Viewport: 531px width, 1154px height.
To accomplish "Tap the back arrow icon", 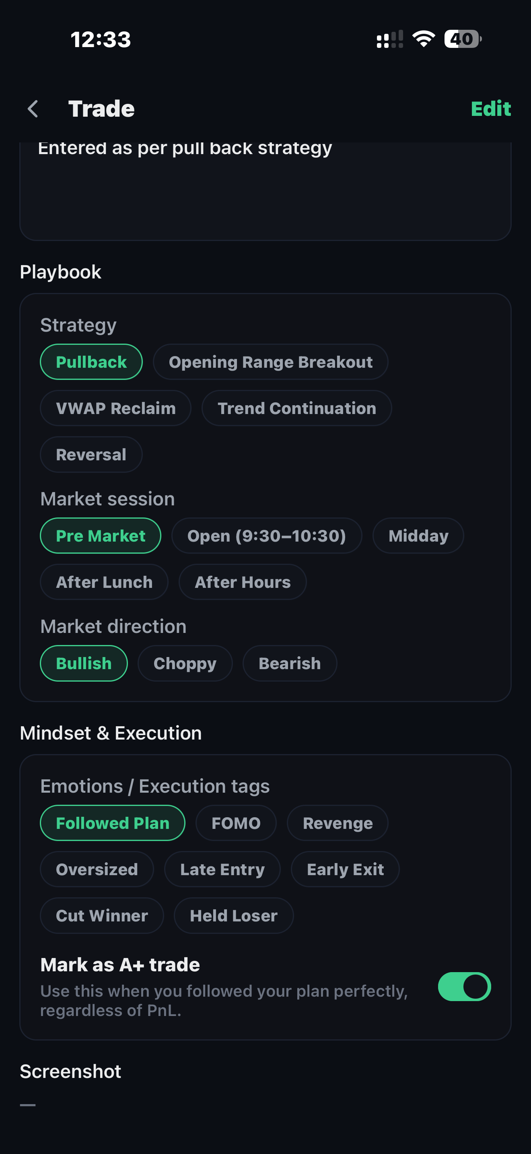I will [33, 109].
